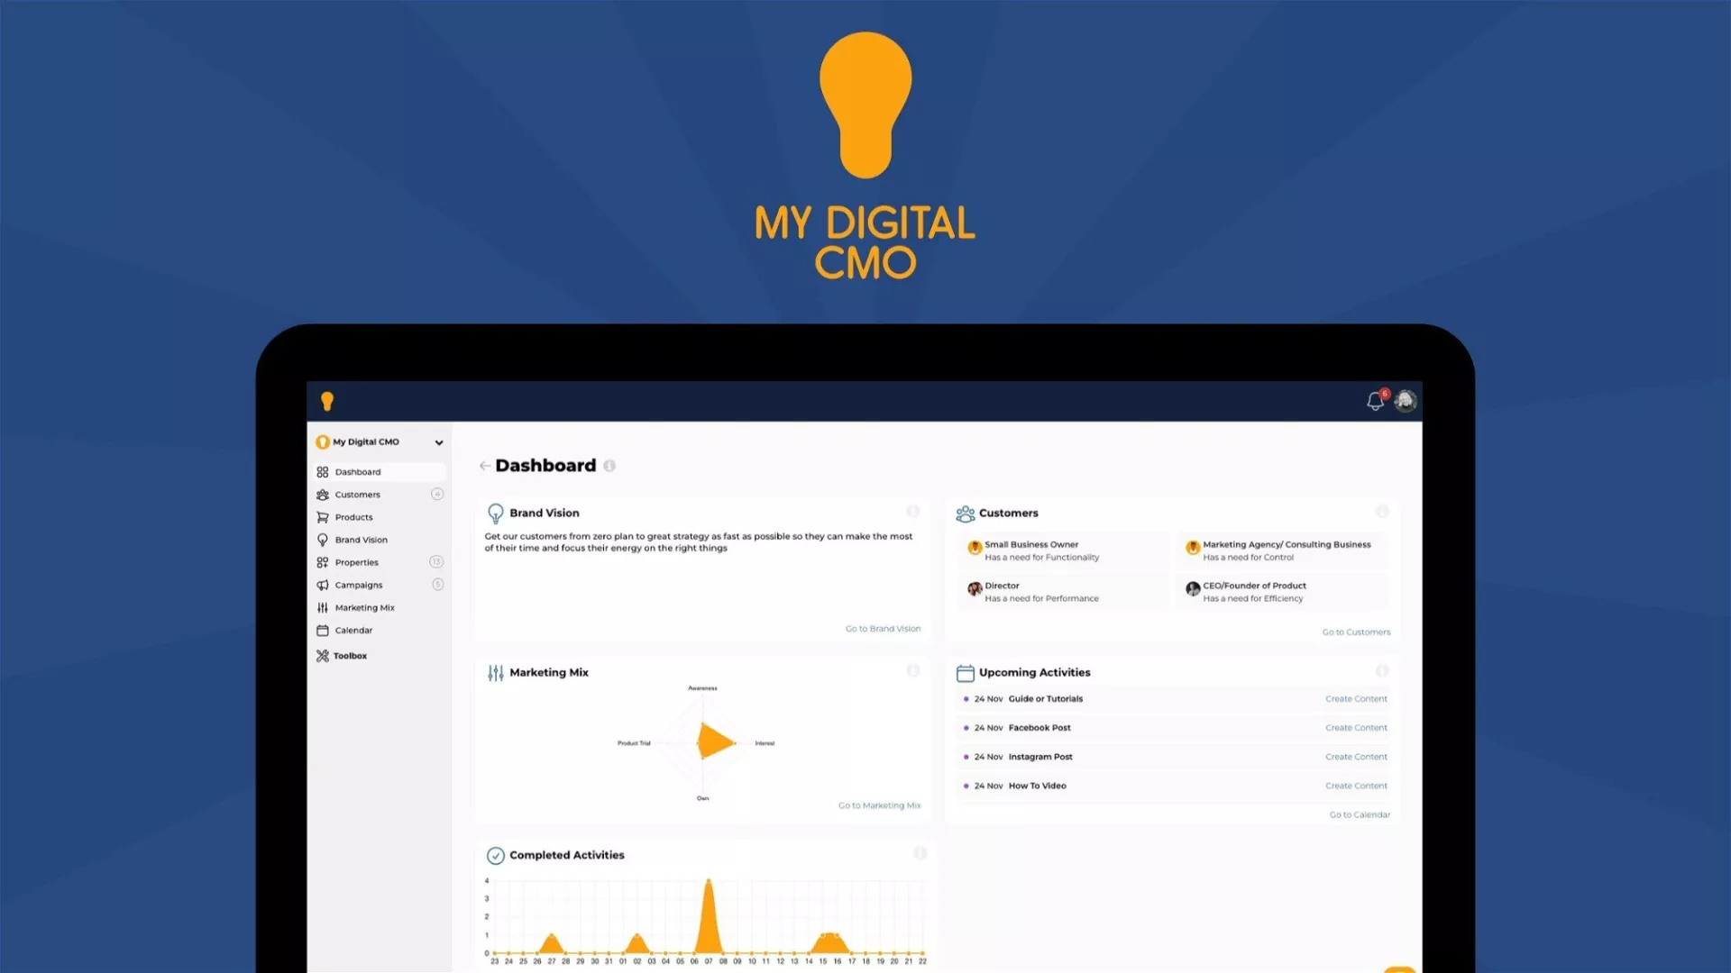Click the Brand Vision card info icon
This screenshot has width=1731, height=973.
tap(912, 512)
